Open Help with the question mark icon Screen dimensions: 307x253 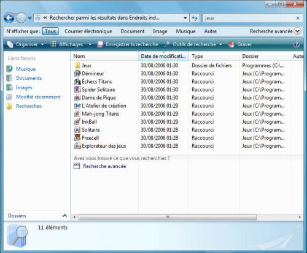pyautogui.click(x=297, y=44)
